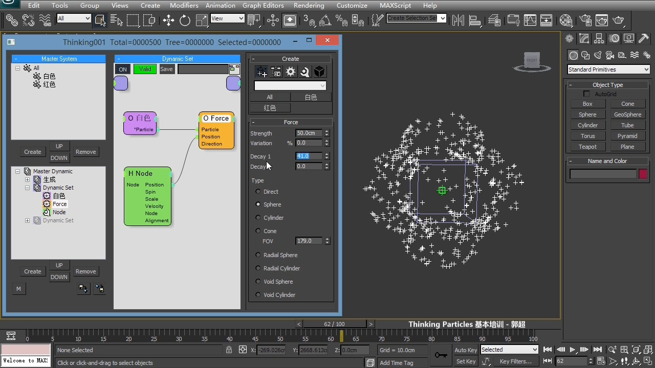Enable the AutoGrid checkbox

[586, 94]
